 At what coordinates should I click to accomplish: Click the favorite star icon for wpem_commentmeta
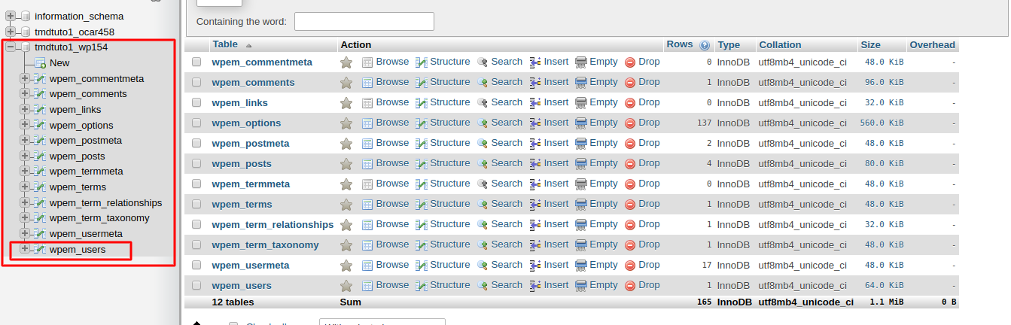click(x=346, y=62)
